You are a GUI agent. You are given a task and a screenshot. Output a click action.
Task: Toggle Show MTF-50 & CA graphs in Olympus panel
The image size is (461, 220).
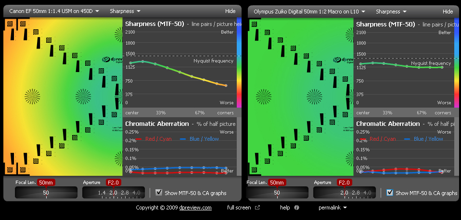click(x=390, y=192)
